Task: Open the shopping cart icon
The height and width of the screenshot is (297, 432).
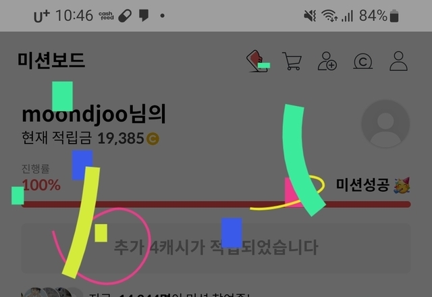Action: [x=292, y=61]
